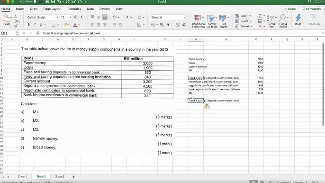Screen dimensions: 325x183
Task: Click the Cut scissors icon
Action: pos(15,16)
